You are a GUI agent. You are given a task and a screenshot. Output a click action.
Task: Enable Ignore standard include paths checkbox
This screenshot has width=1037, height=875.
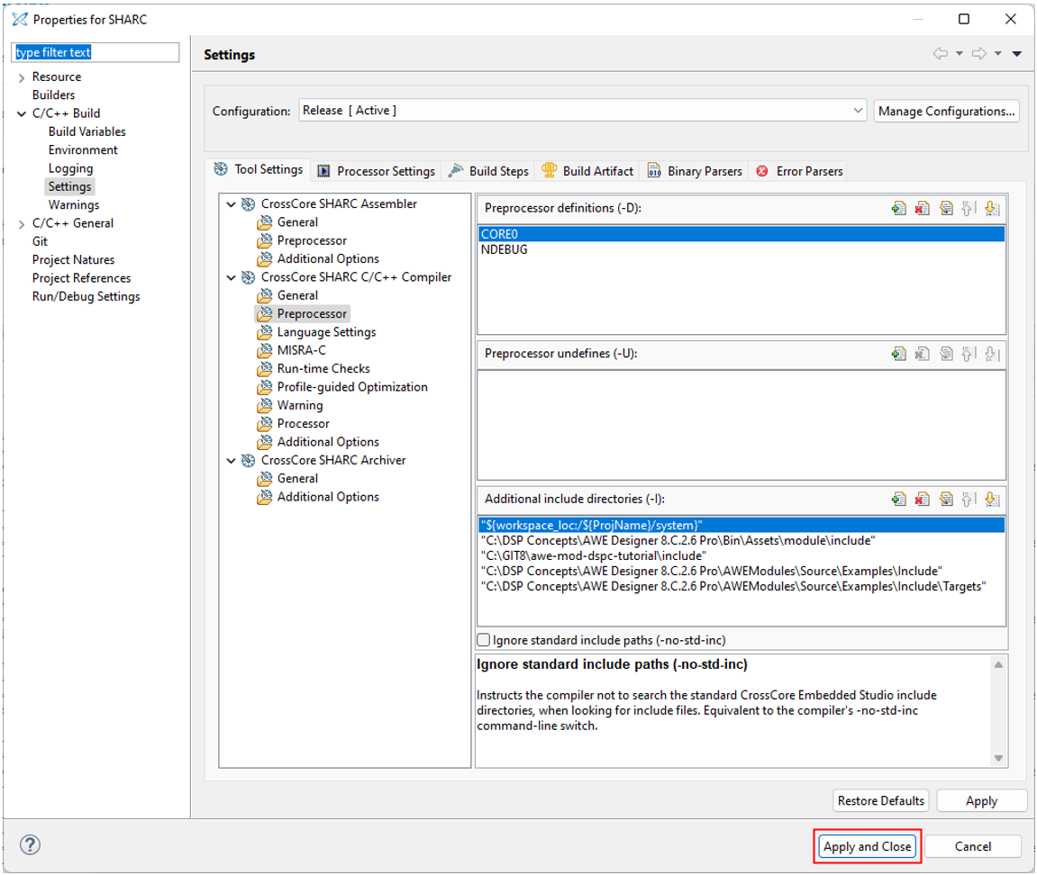click(x=484, y=640)
